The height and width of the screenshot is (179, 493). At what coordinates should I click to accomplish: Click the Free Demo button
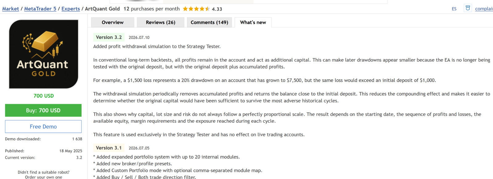tap(43, 126)
